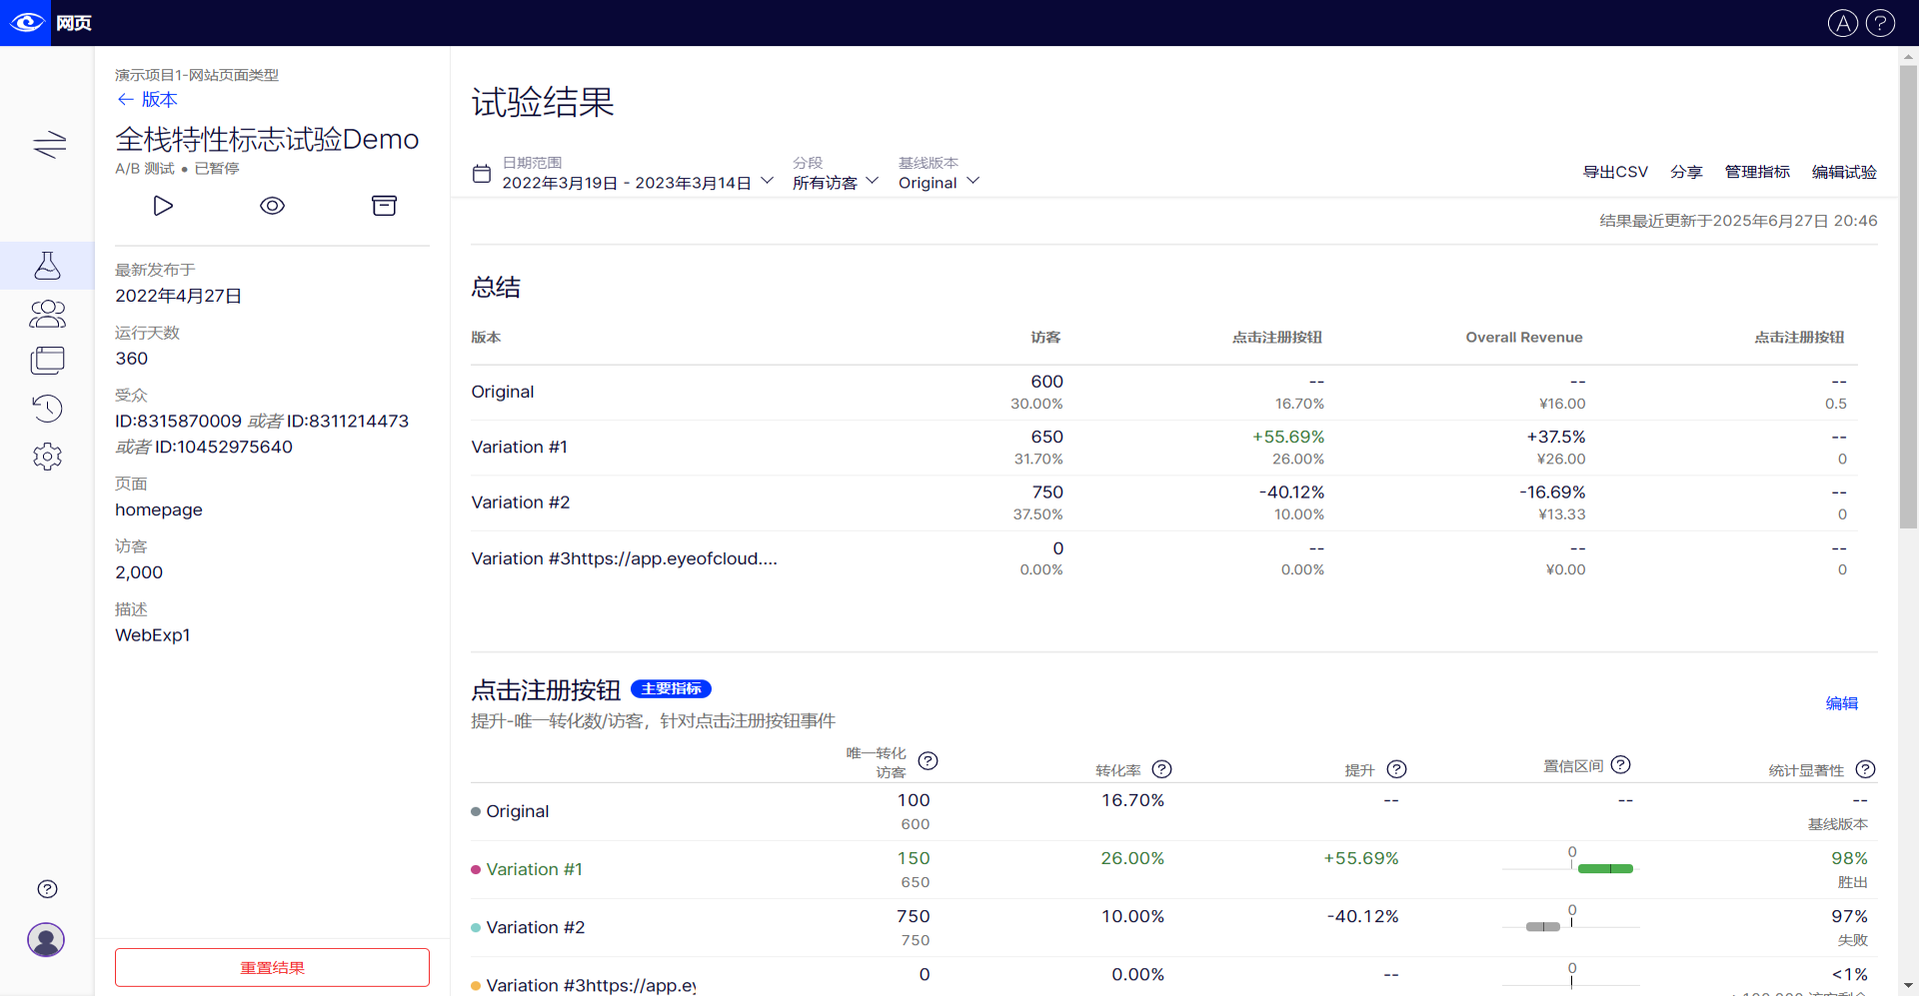The width and height of the screenshot is (1919, 996).
Task: Click 导出CSV
Action: click(1615, 172)
